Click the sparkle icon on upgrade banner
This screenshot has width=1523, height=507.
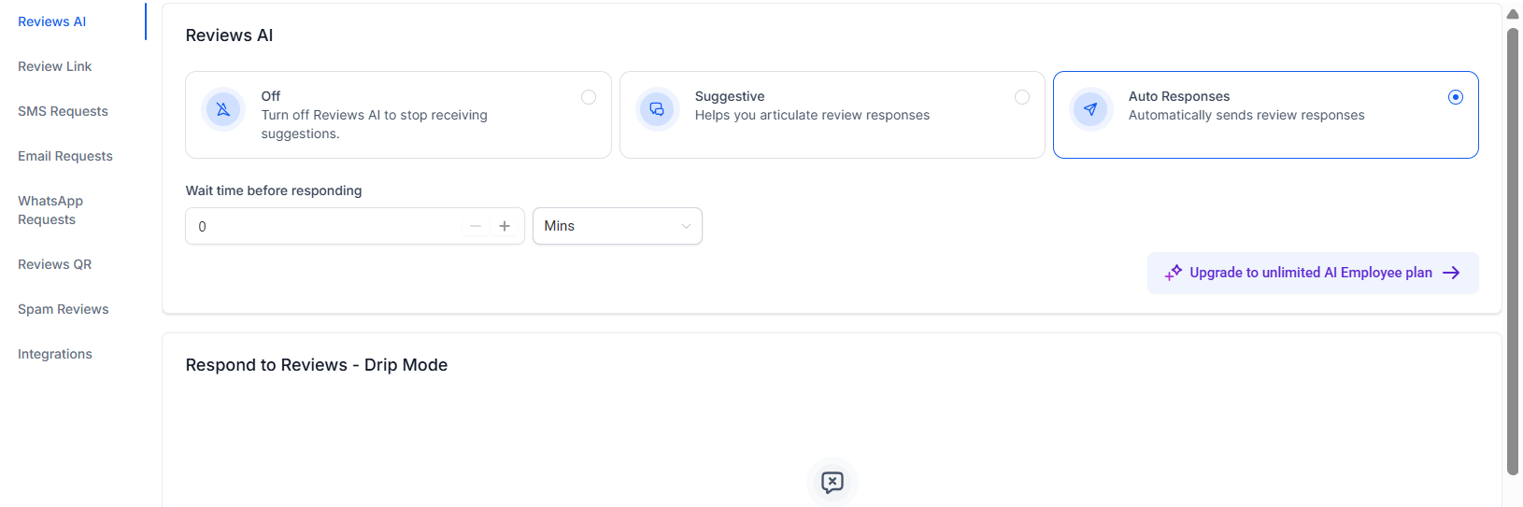(x=1173, y=273)
